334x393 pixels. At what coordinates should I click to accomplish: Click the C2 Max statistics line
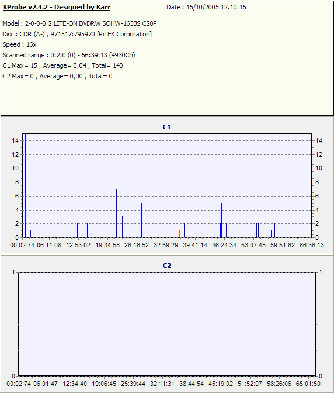(x=57, y=76)
